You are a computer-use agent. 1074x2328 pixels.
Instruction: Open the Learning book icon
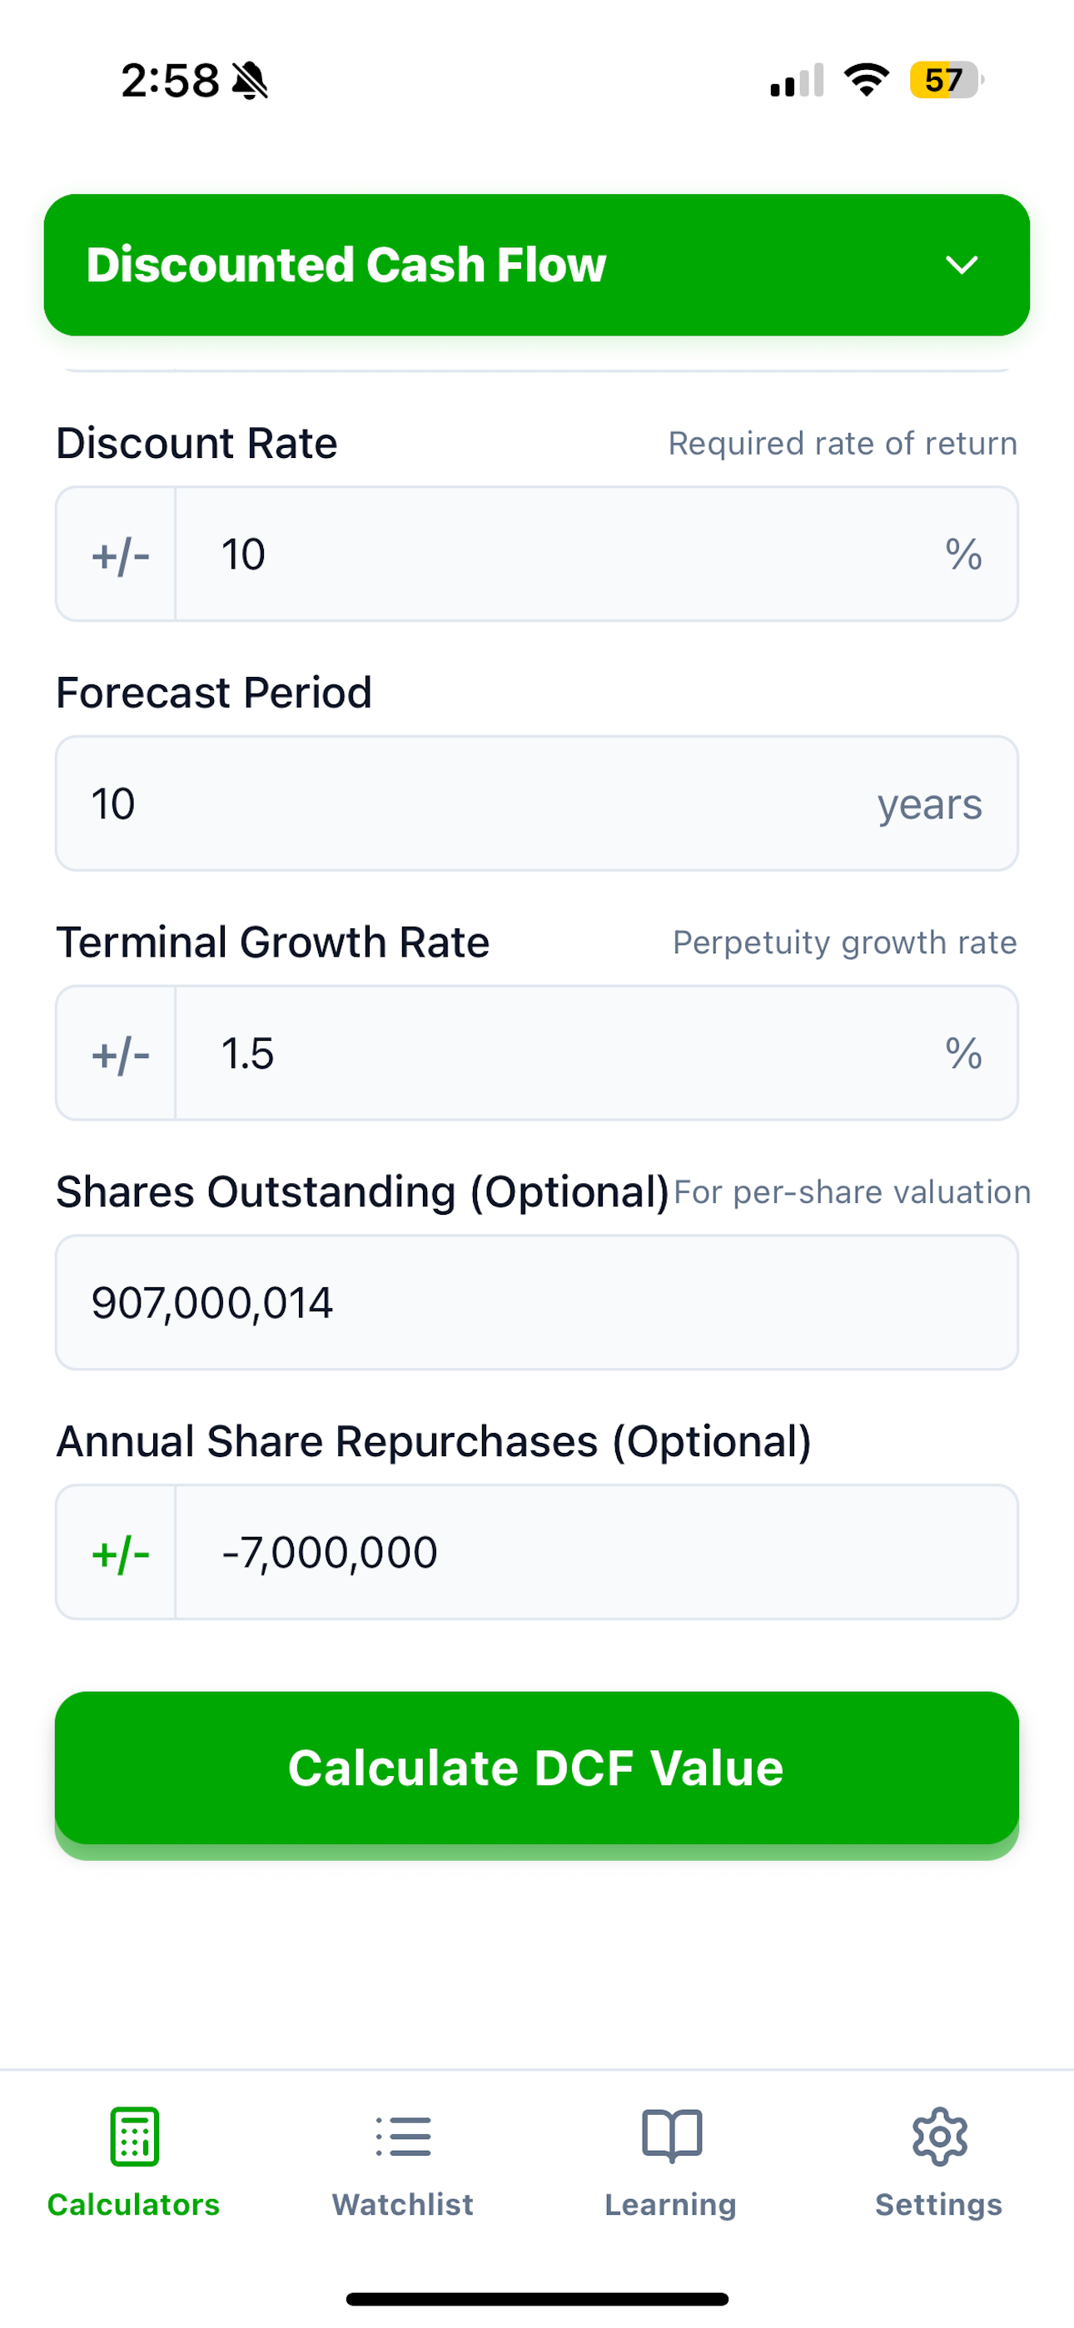point(672,2136)
